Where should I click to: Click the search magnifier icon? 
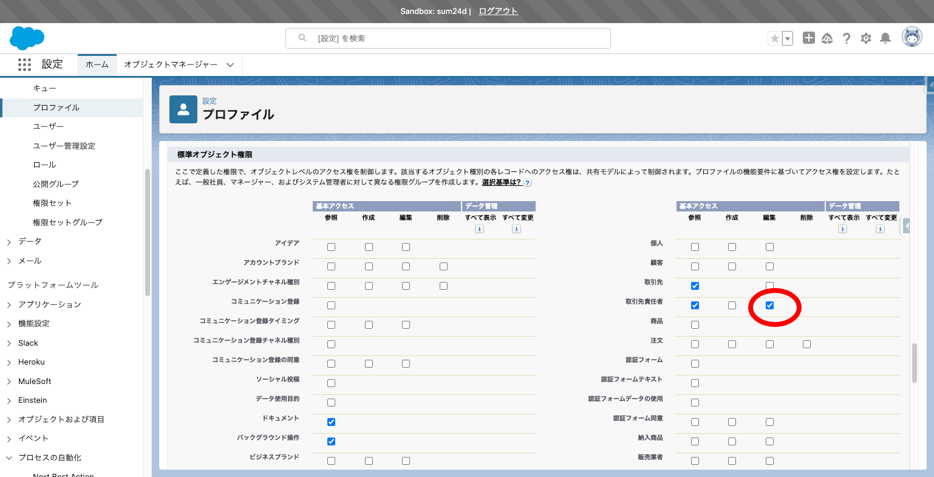[x=302, y=38]
